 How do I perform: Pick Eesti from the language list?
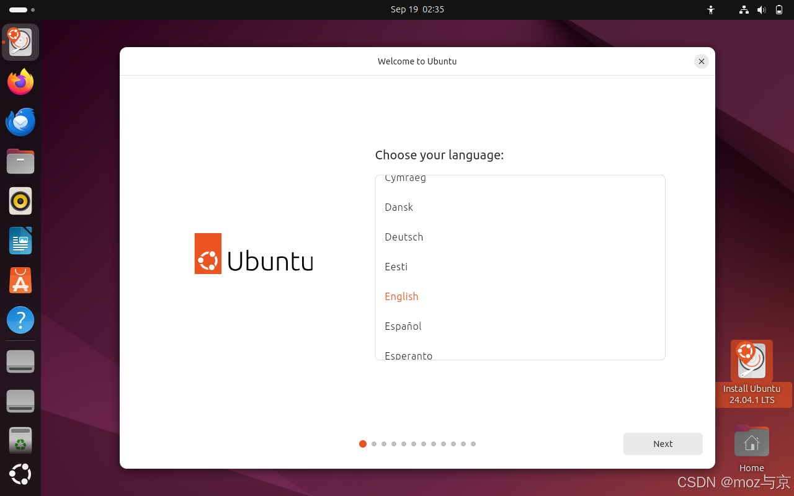tap(396, 267)
